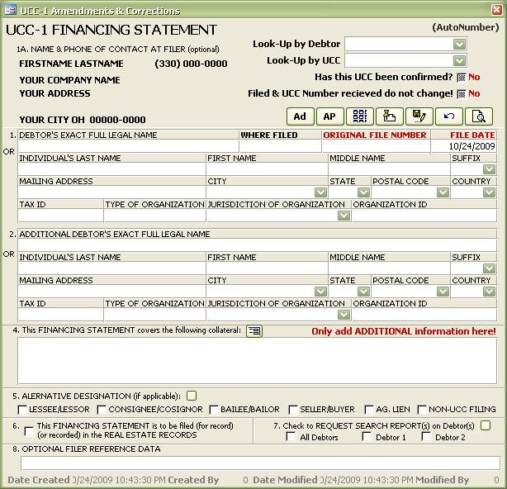This screenshot has width=507, height=489.
Task: Click the blue grid boxes icon button
Action: click(359, 116)
